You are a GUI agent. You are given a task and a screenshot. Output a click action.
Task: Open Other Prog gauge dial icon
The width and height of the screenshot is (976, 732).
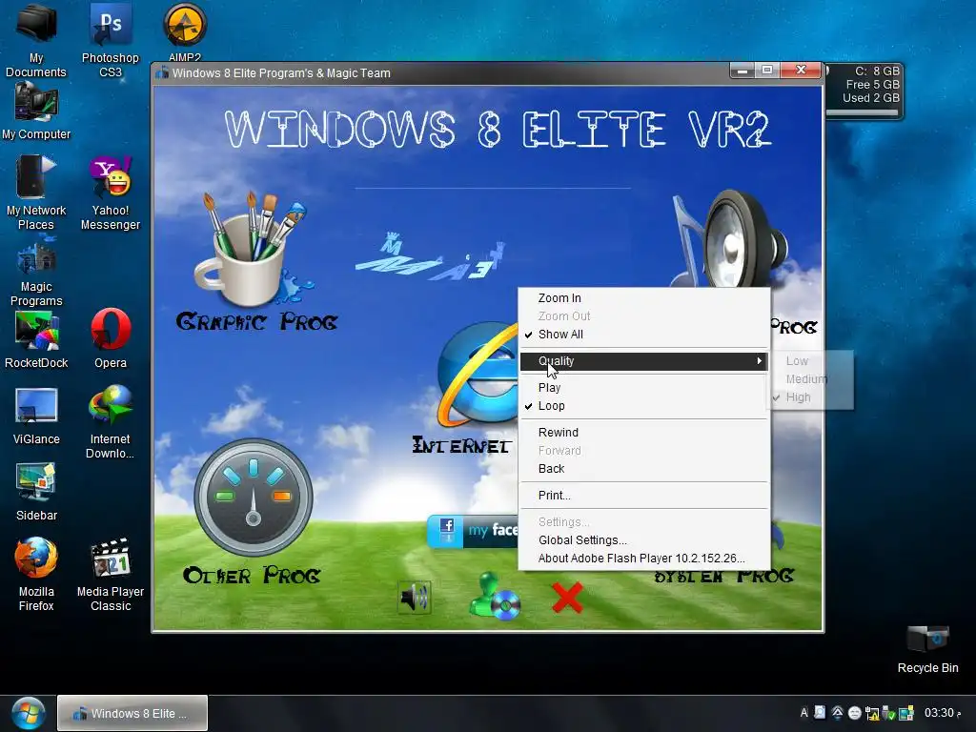[254, 497]
